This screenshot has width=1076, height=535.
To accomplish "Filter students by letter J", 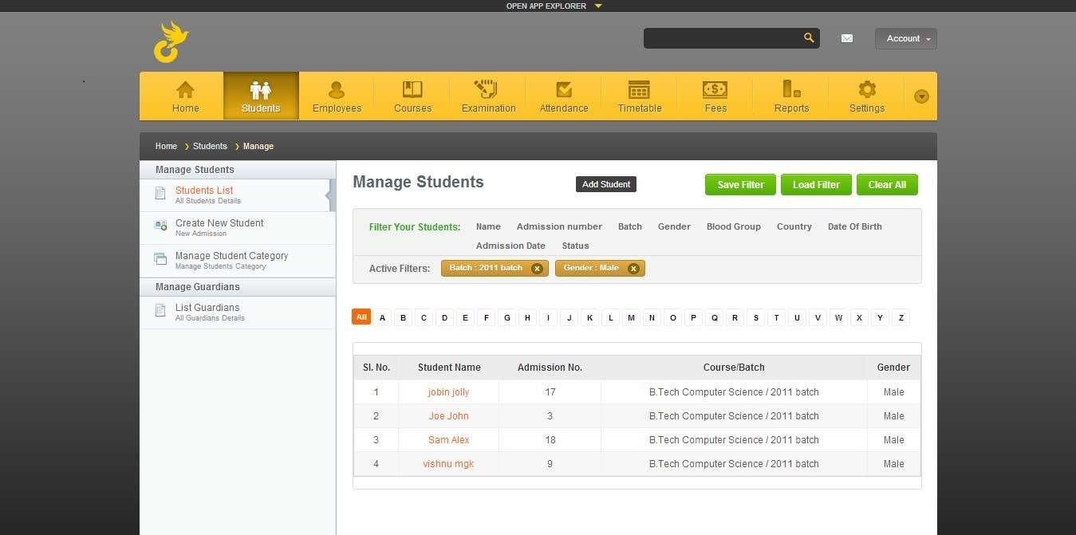I will 570,317.
